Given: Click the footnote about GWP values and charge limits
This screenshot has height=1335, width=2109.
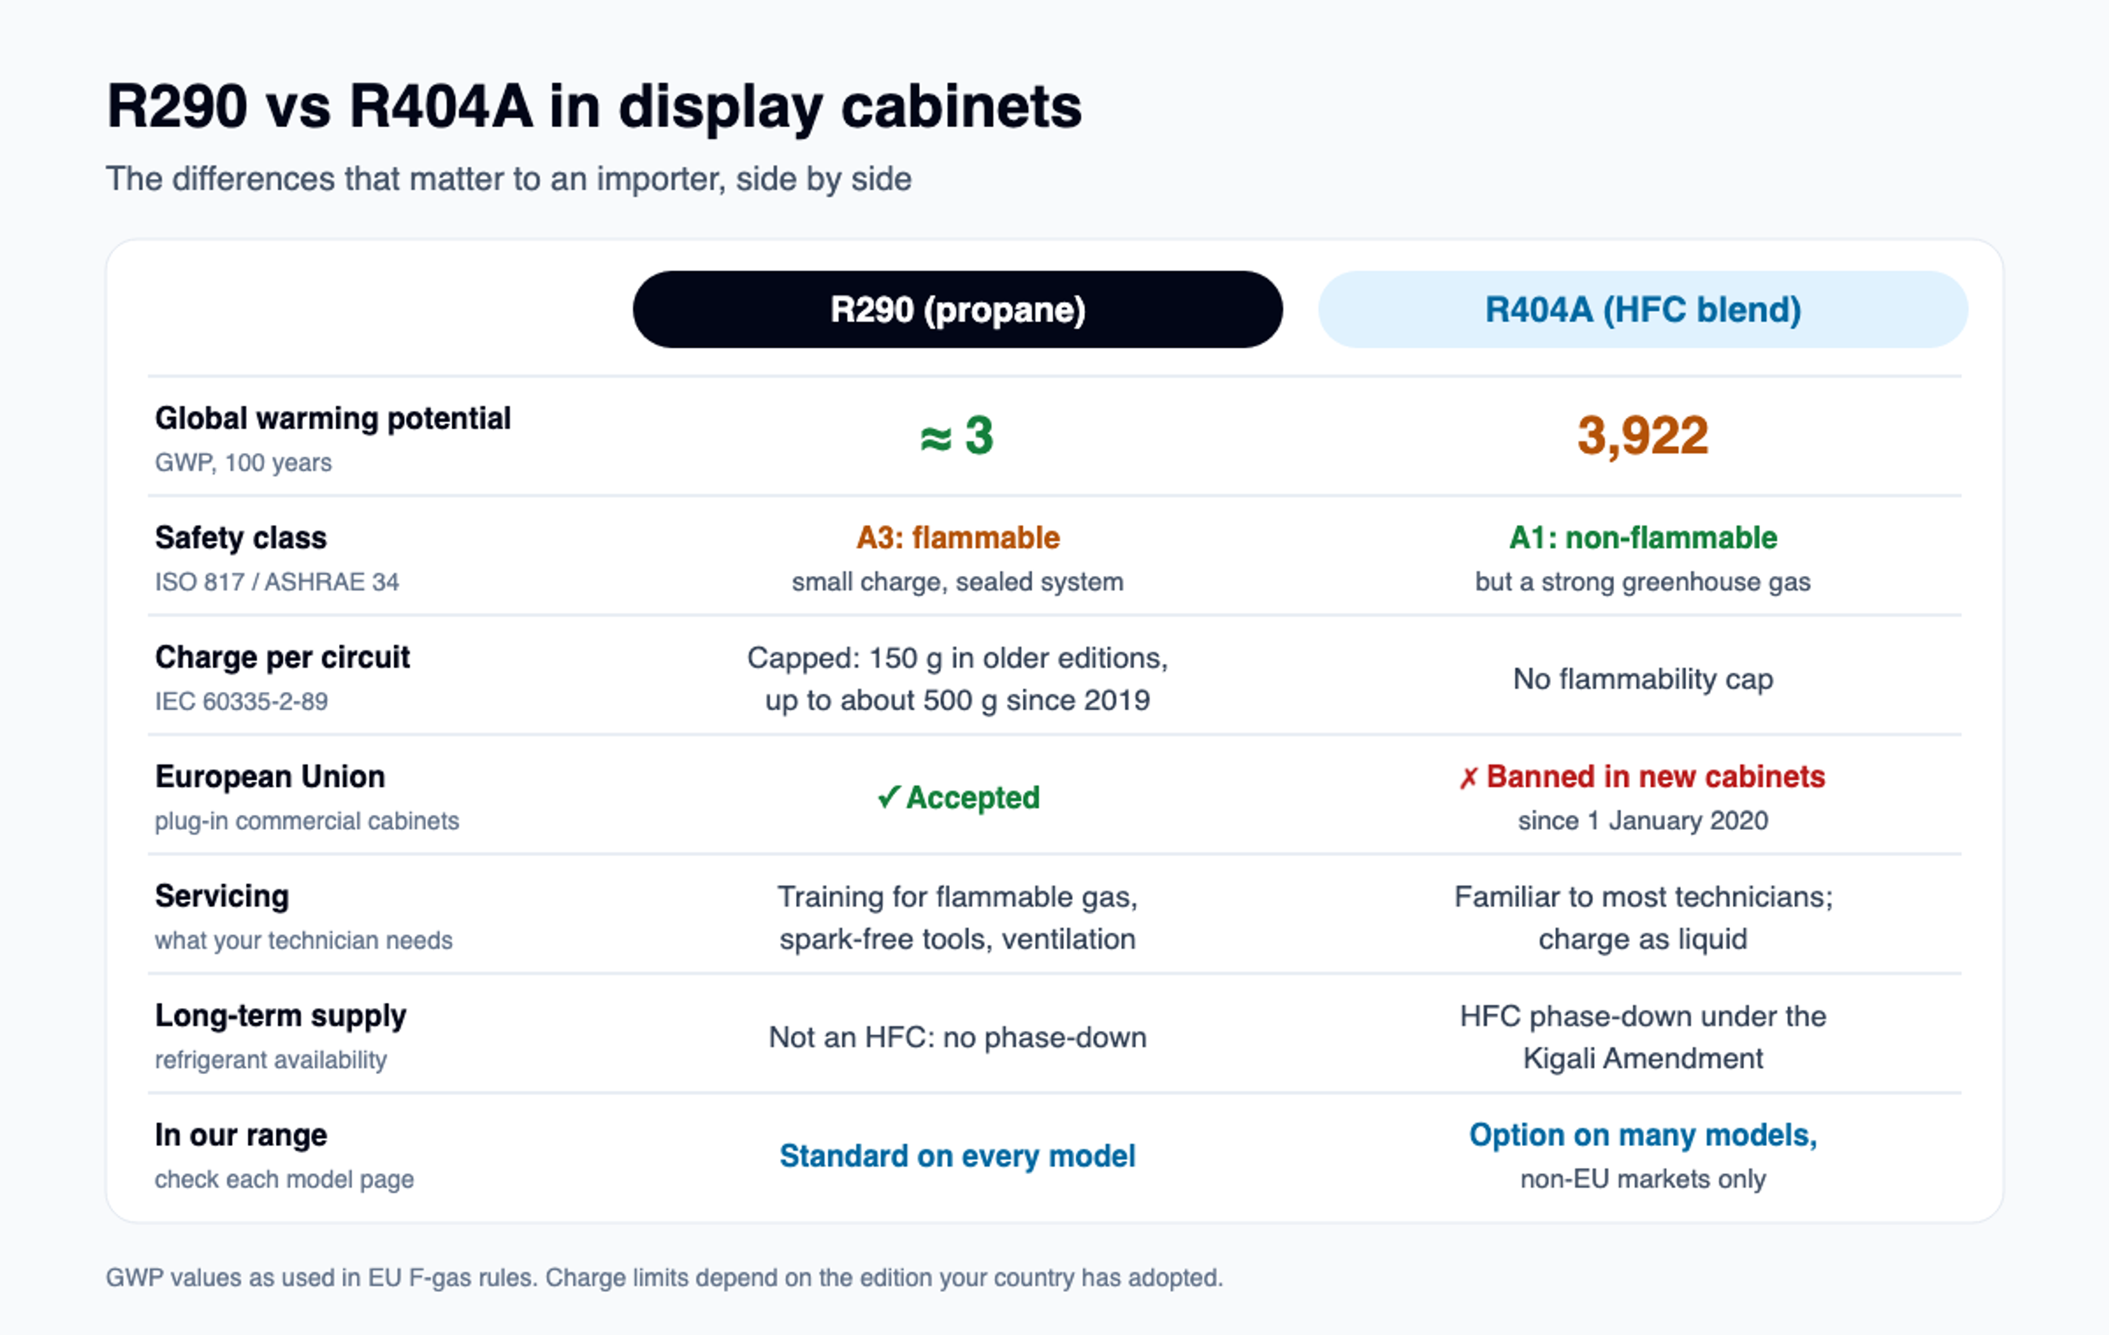Looking at the screenshot, I should coord(664,1277).
